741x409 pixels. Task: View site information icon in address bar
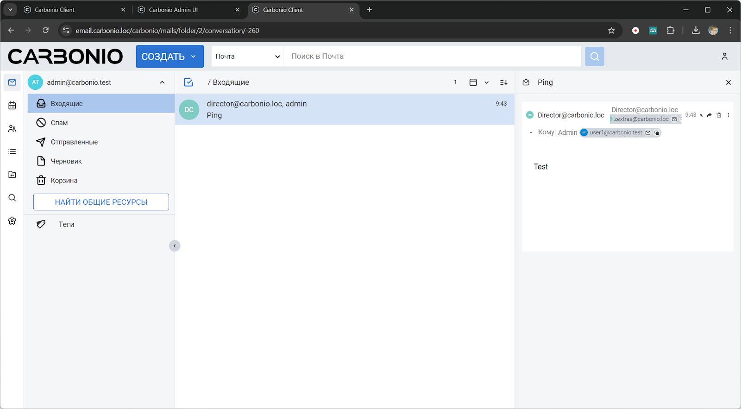pyautogui.click(x=66, y=31)
